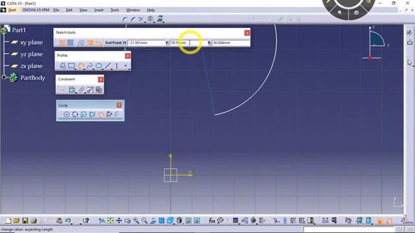Select the Edit Multi-Constraint tool
This screenshot has height=233, width=415.
(x=99, y=90)
